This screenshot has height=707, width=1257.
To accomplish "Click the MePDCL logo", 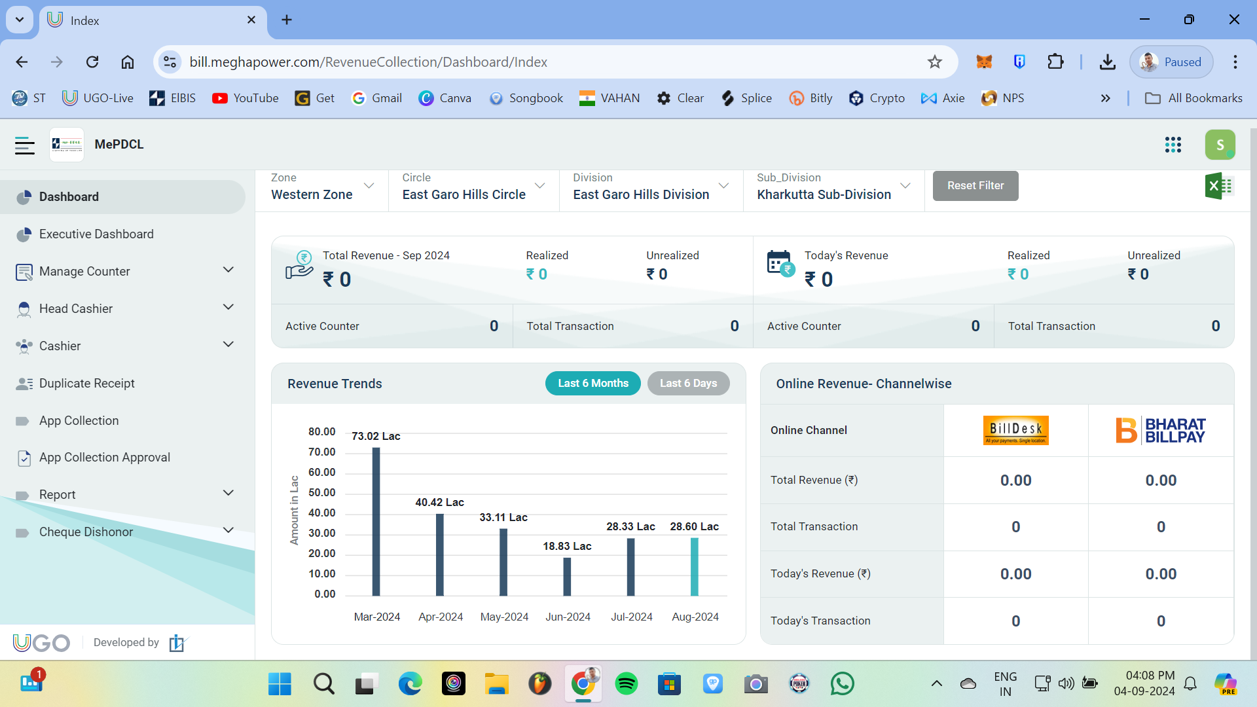I will tap(67, 145).
